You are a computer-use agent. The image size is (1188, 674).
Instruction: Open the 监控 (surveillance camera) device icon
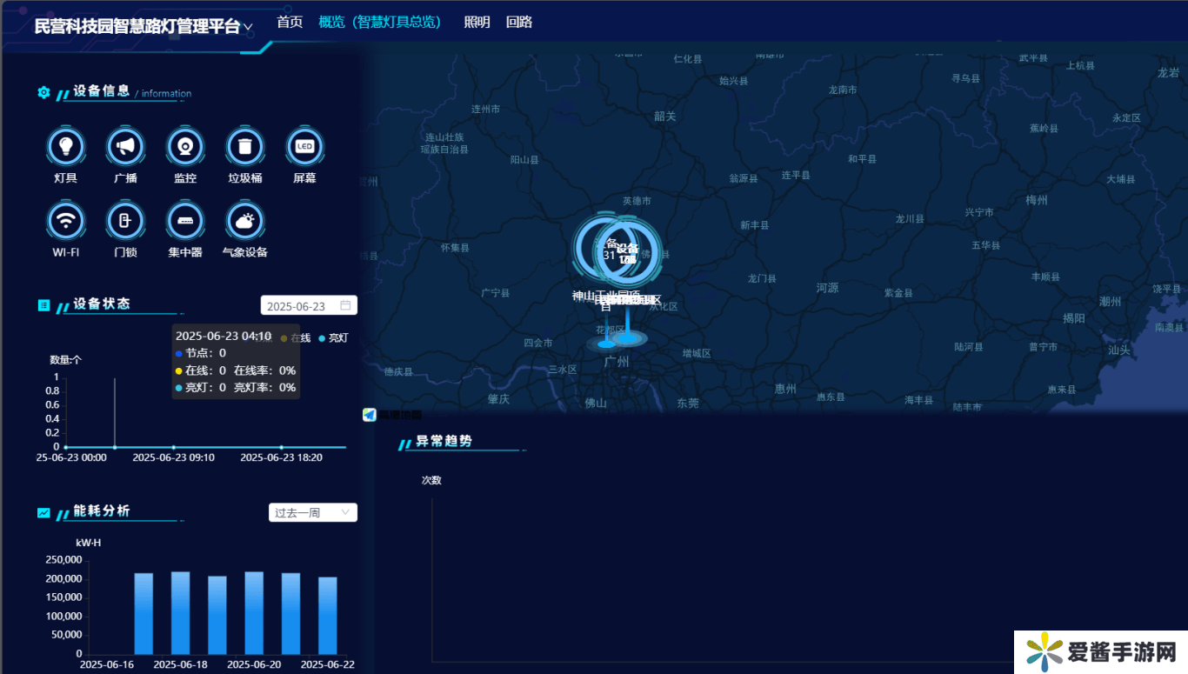(184, 147)
